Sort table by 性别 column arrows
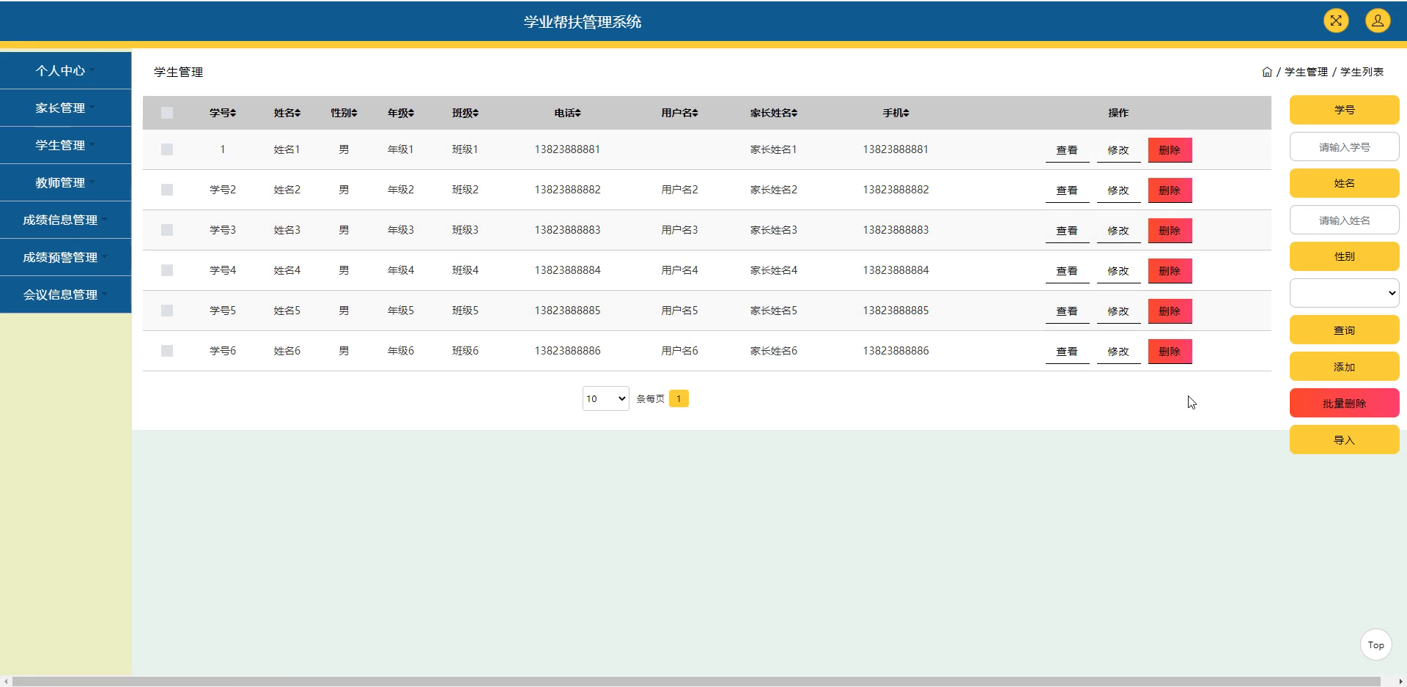Image resolution: width=1407 pixels, height=687 pixels. (x=355, y=113)
